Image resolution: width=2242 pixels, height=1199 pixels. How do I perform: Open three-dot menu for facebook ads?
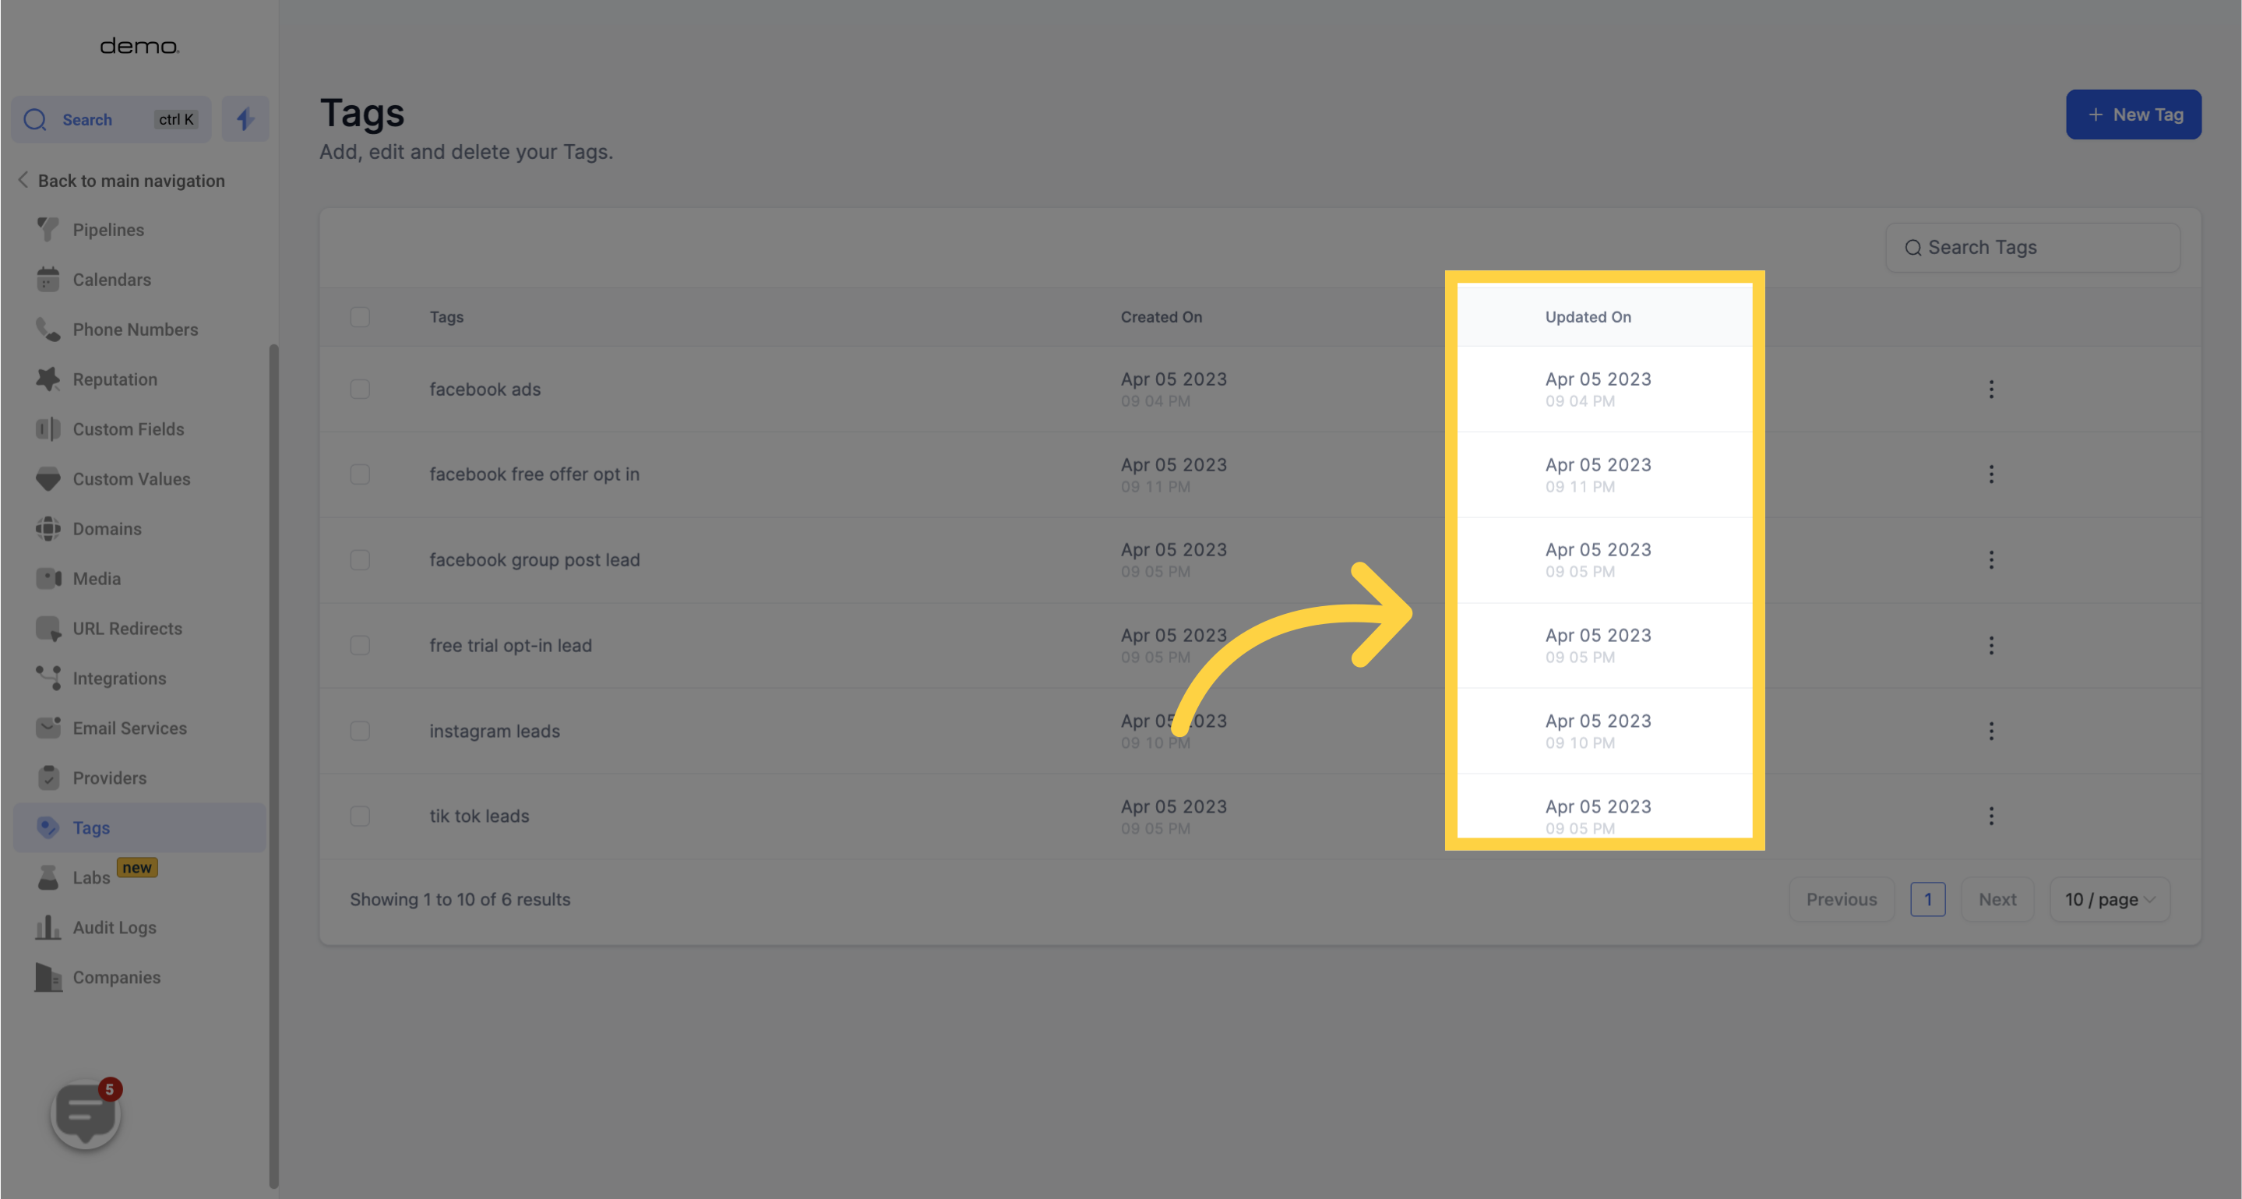(1990, 389)
